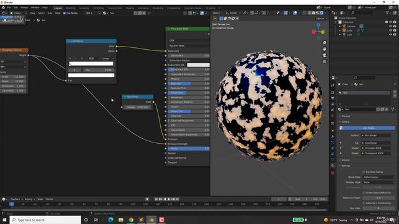This screenshot has height=224, width=399.
Task: Click the Play animation button in timeline
Action: point(169,199)
